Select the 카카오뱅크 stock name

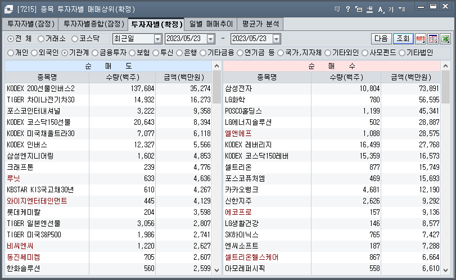coord(242,190)
